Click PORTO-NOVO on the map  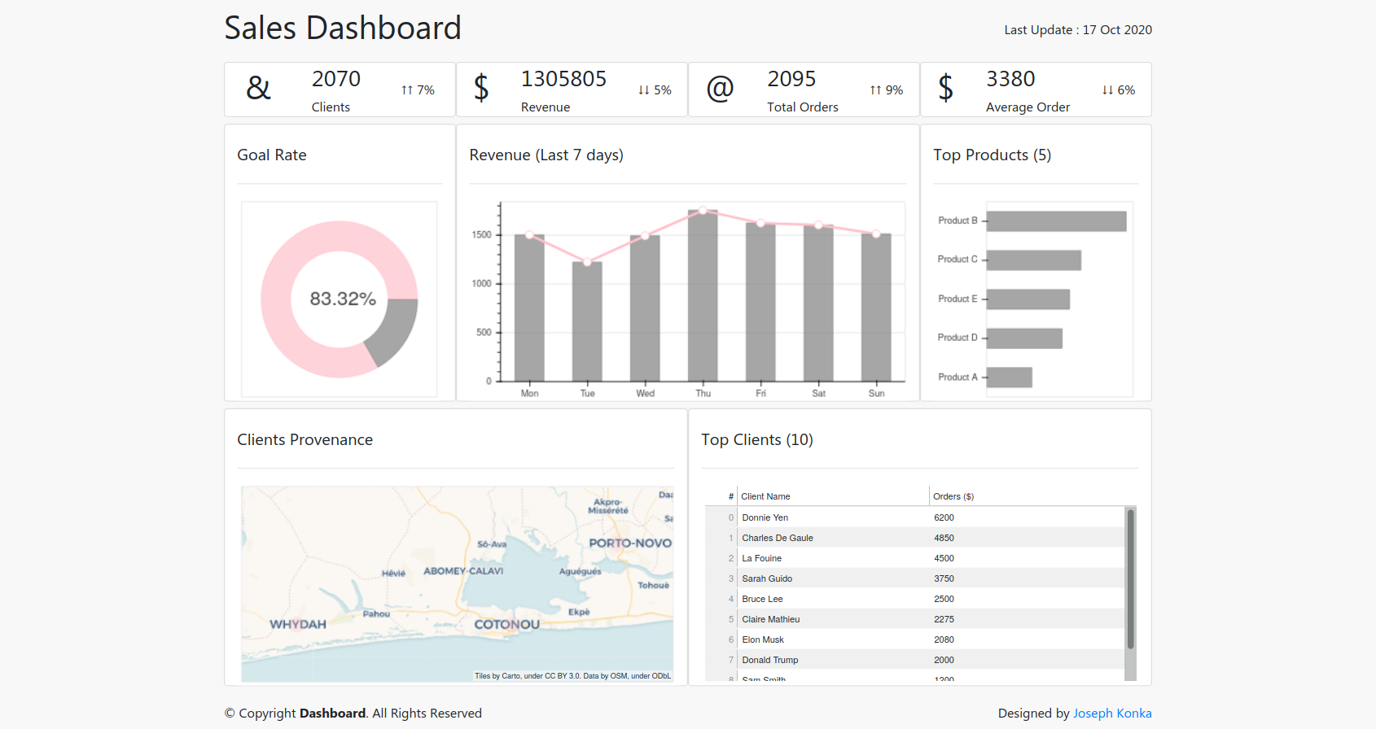[630, 543]
